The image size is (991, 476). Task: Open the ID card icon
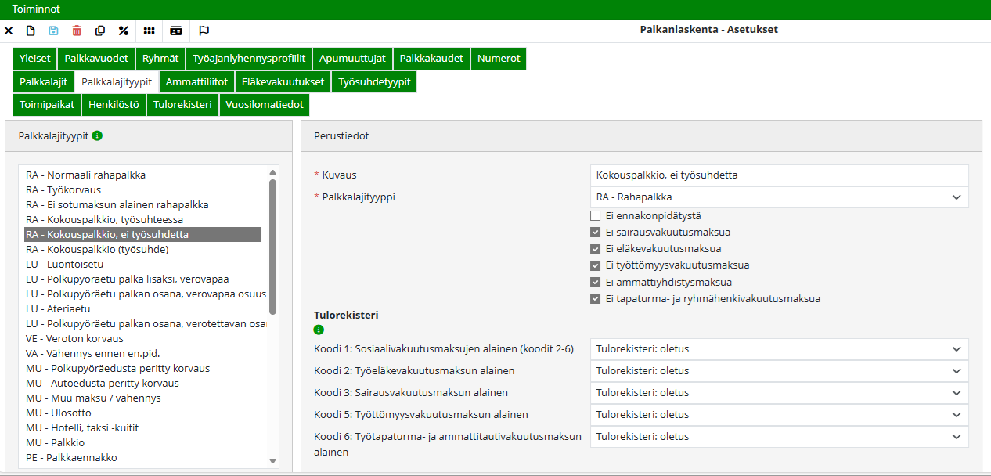coord(175,31)
